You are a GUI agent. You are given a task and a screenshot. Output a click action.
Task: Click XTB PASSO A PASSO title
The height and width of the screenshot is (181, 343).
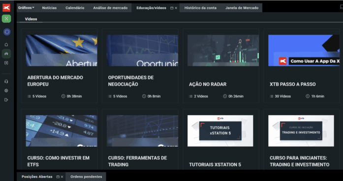click(x=293, y=84)
